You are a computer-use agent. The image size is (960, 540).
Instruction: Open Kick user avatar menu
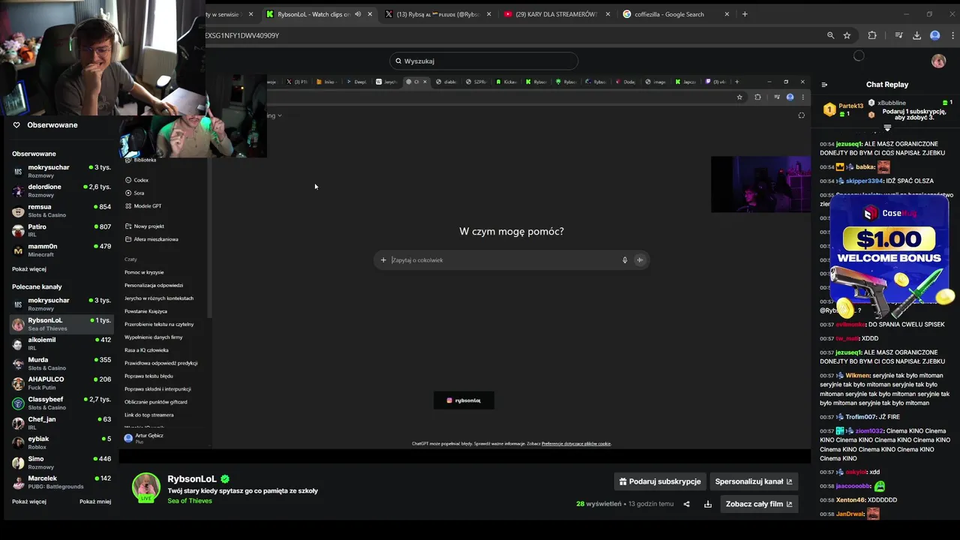point(938,61)
